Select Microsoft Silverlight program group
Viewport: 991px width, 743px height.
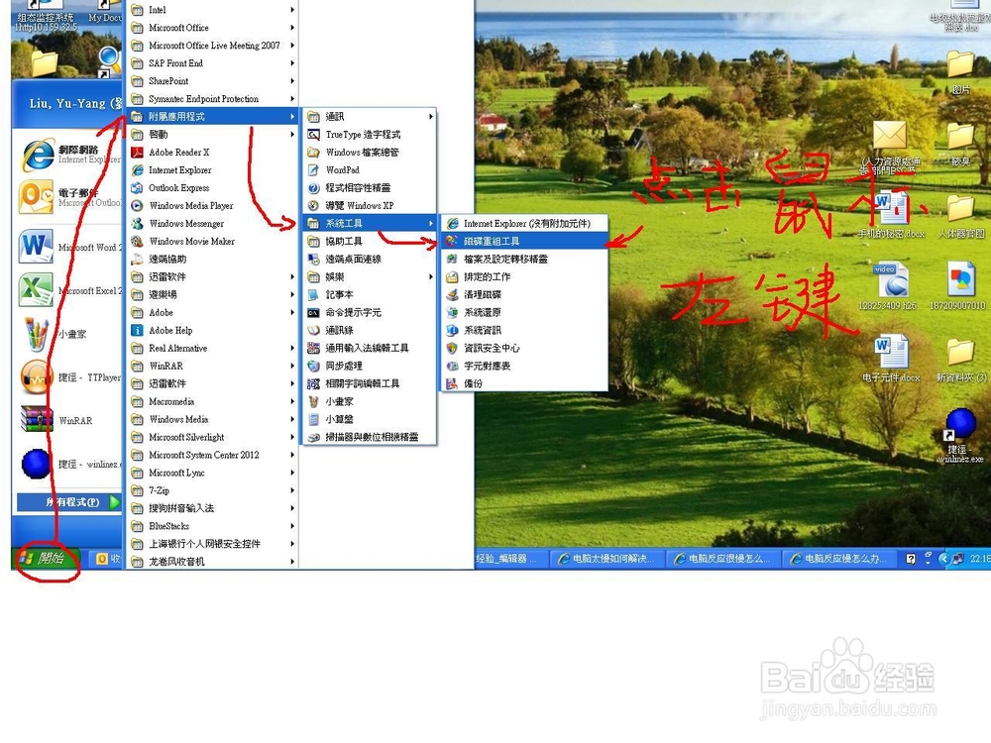212,437
